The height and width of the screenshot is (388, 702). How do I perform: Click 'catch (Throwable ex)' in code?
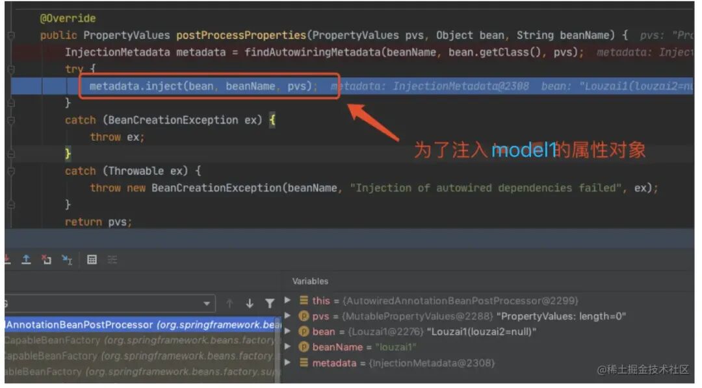pyautogui.click(x=127, y=171)
